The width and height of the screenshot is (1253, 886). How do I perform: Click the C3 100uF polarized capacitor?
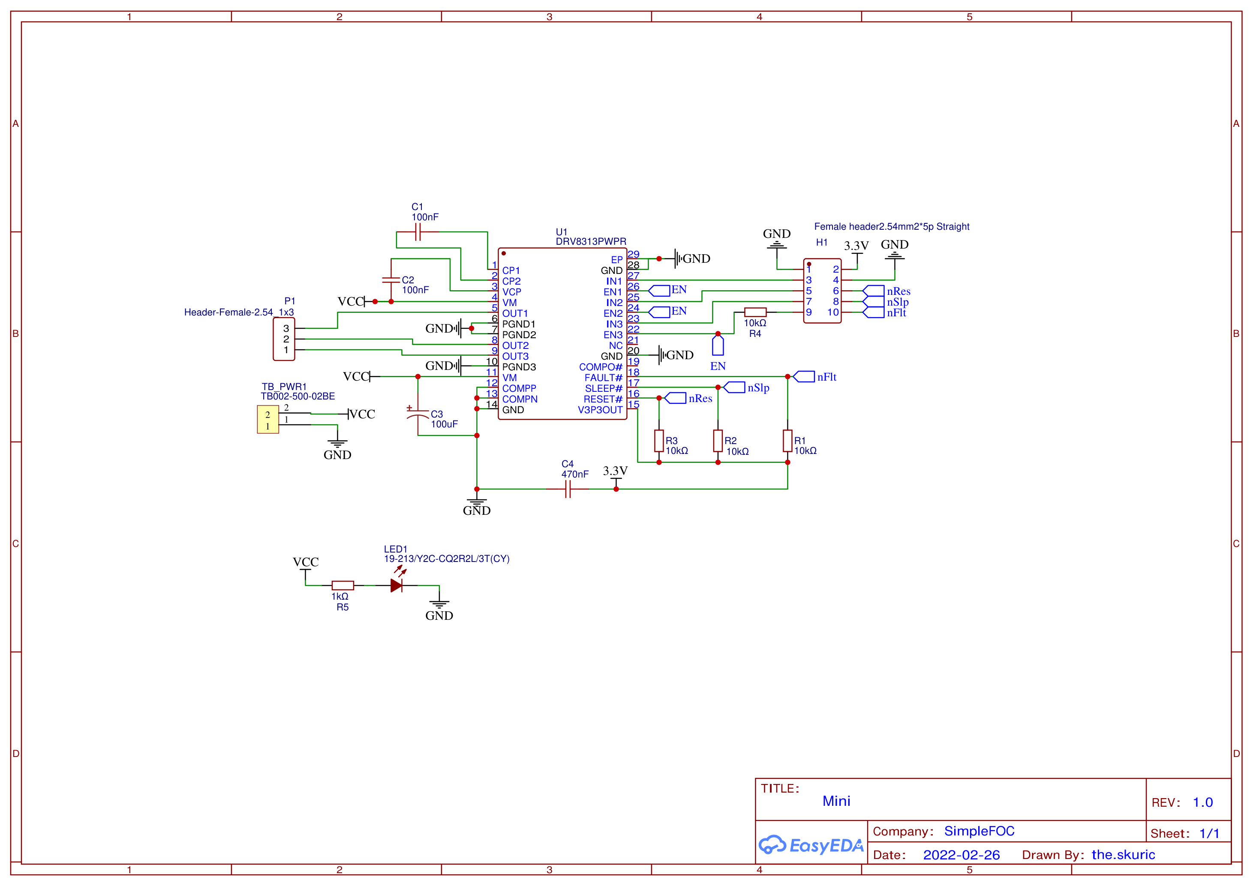click(x=418, y=416)
